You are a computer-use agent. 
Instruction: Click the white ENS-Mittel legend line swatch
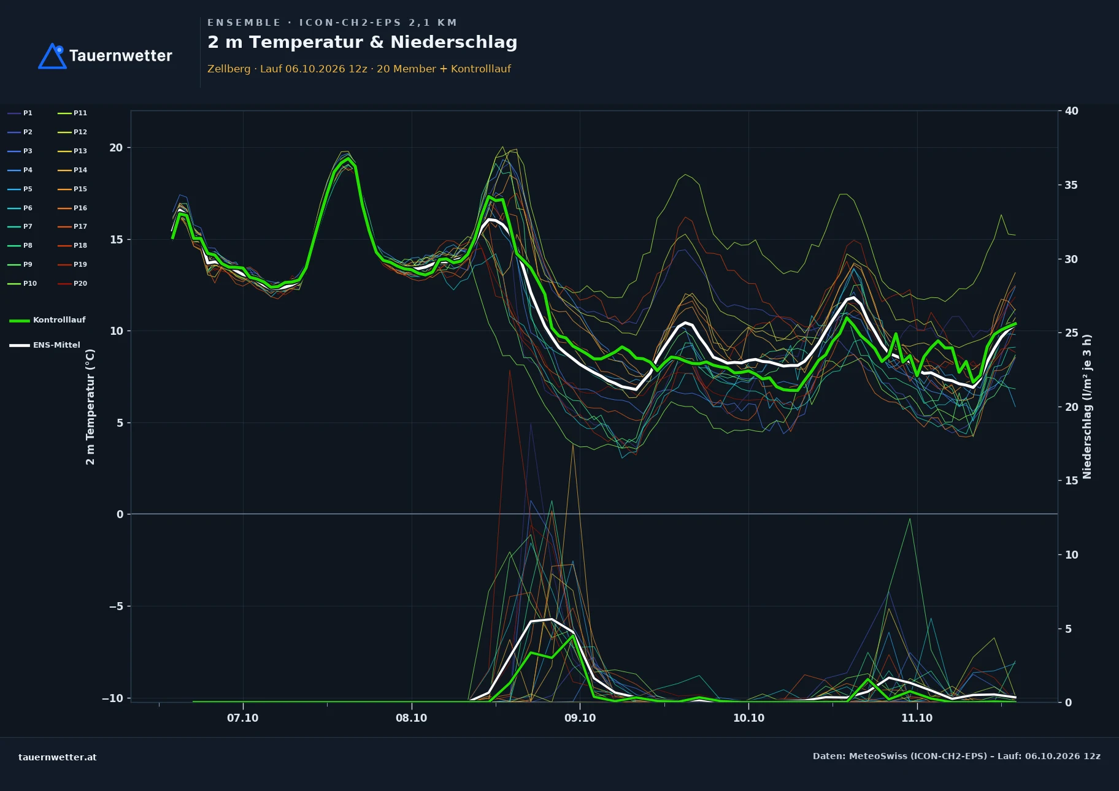[x=20, y=346]
